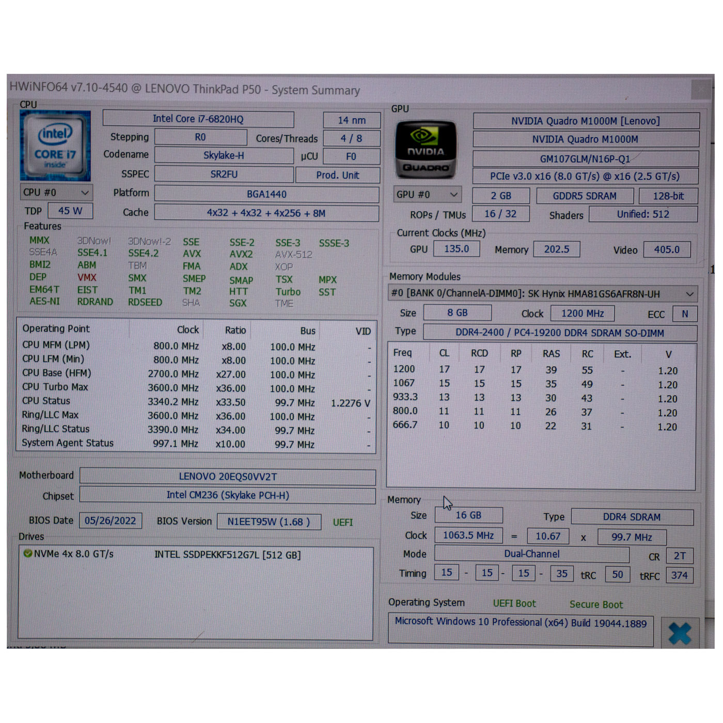The height and width of the screenshot is (723, 723).
Task: Select the System Agent Status row
Action: [196, 444]
